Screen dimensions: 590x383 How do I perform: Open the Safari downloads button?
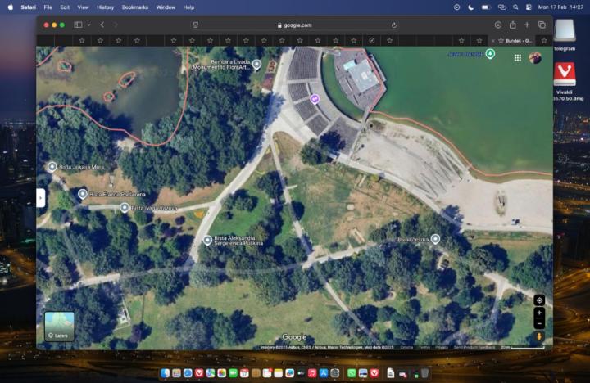click(x=498, y=25)
